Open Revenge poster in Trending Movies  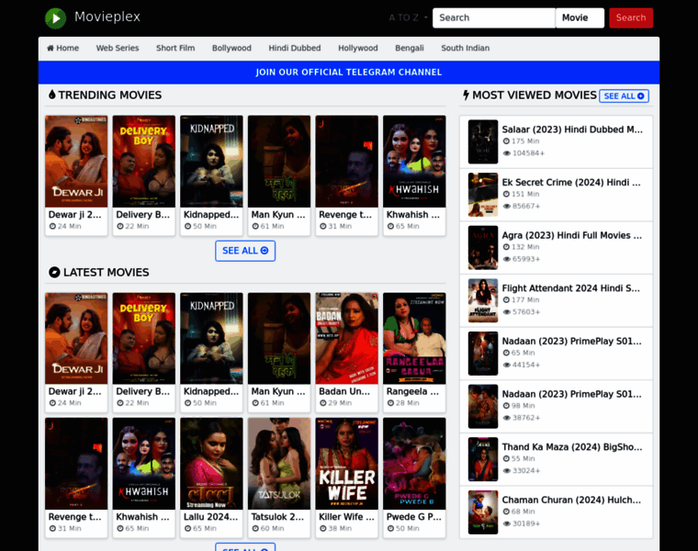point(347,161)
